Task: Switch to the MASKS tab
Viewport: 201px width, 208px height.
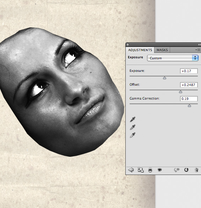Action: [x=162, y=50]
